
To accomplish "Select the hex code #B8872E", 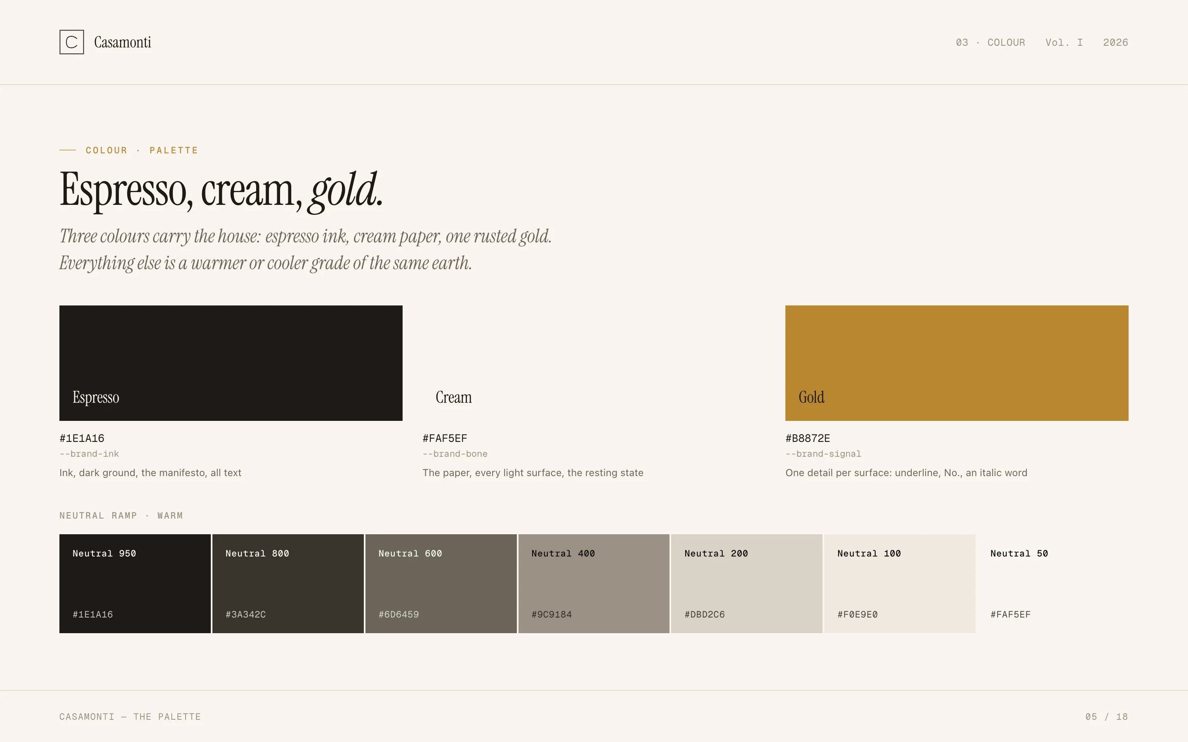I will click(x=808, y=438).
